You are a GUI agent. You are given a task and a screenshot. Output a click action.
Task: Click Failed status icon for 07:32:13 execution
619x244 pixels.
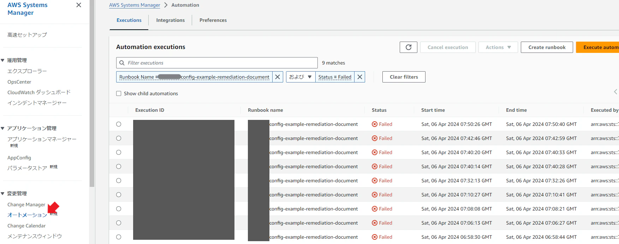375,181
